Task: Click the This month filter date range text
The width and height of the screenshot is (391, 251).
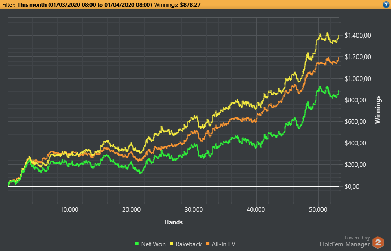Action: [85, 5]
